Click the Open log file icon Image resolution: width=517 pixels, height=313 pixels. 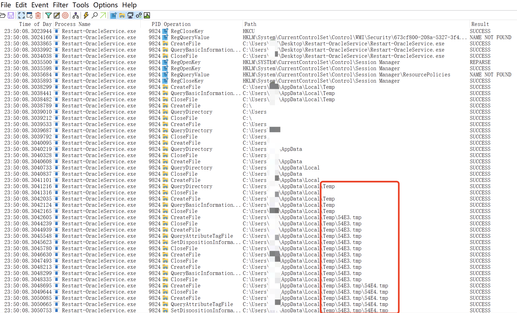pos(3,15)
